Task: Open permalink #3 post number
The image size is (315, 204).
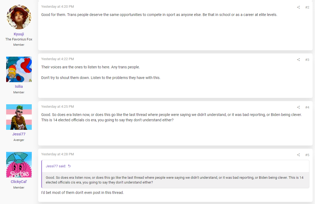Action: (307, 60)
